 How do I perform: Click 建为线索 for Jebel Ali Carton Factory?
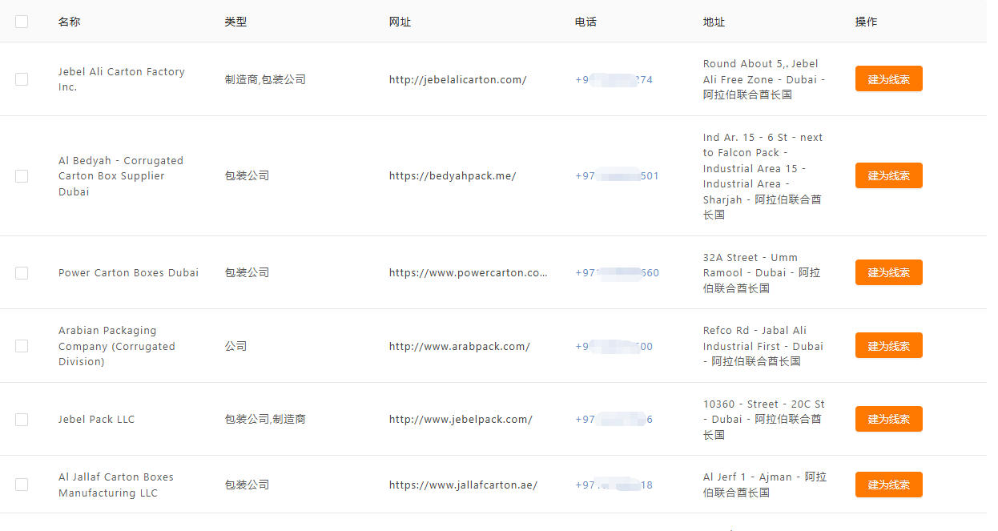point(888,79)
